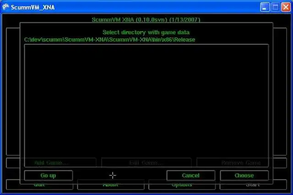Viewport: 293px width, 195px height.
Task: Minimize the ScummVM_XNA window
Action: [x=265, y=7]
